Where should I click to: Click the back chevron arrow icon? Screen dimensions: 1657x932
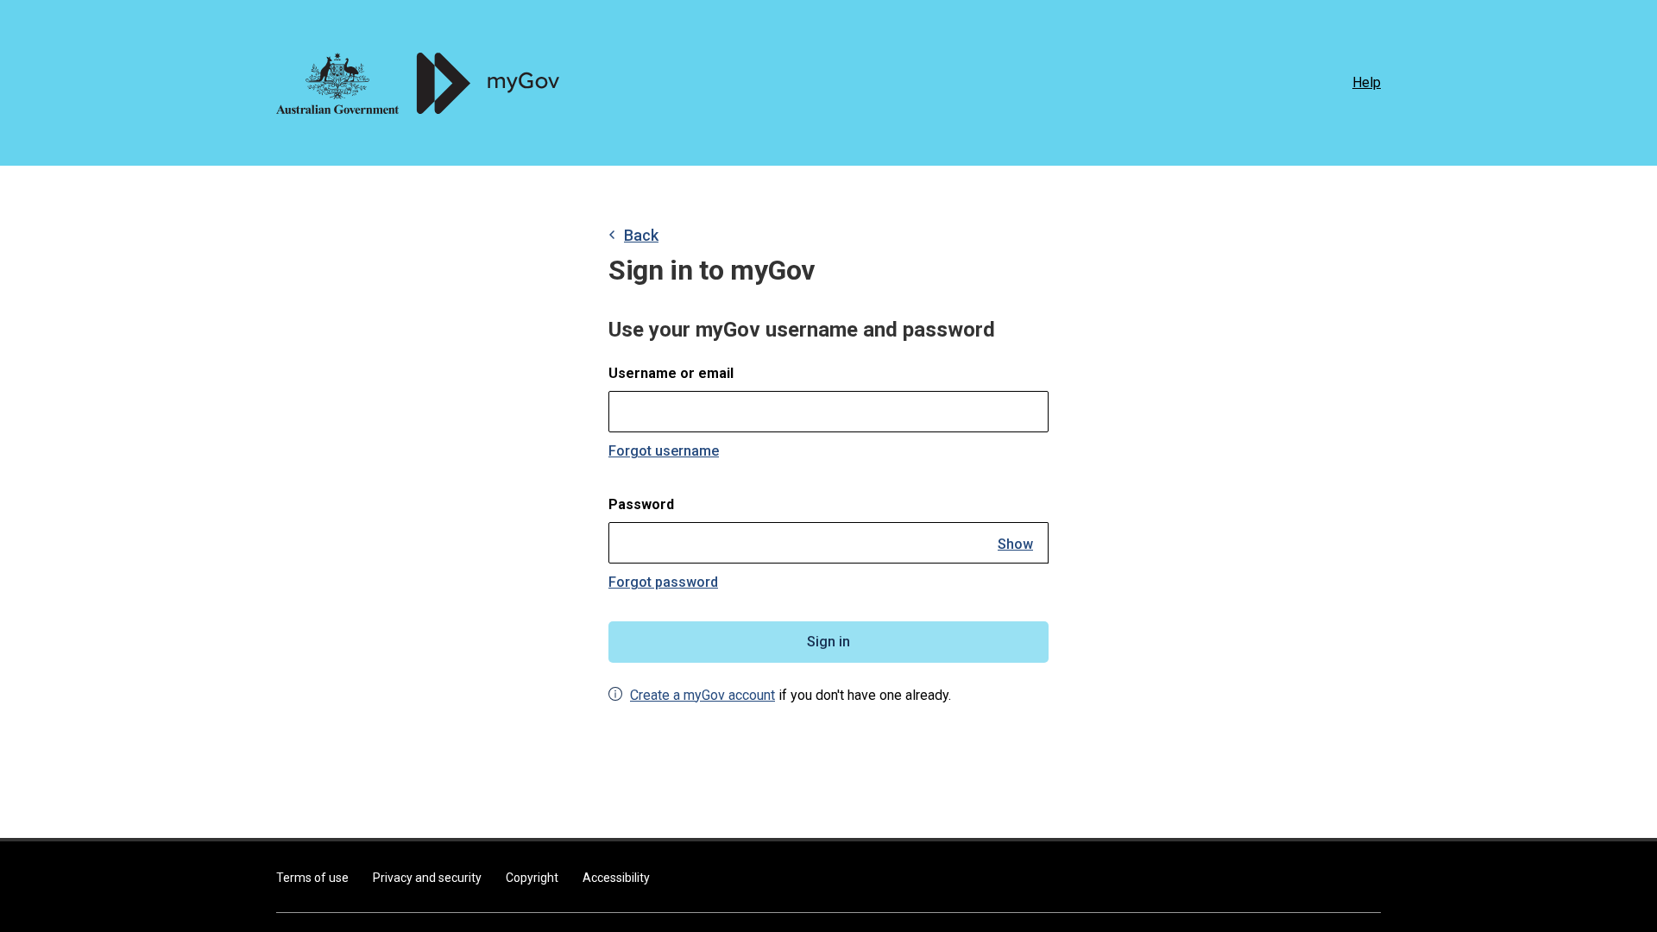(x=612, y=235)
